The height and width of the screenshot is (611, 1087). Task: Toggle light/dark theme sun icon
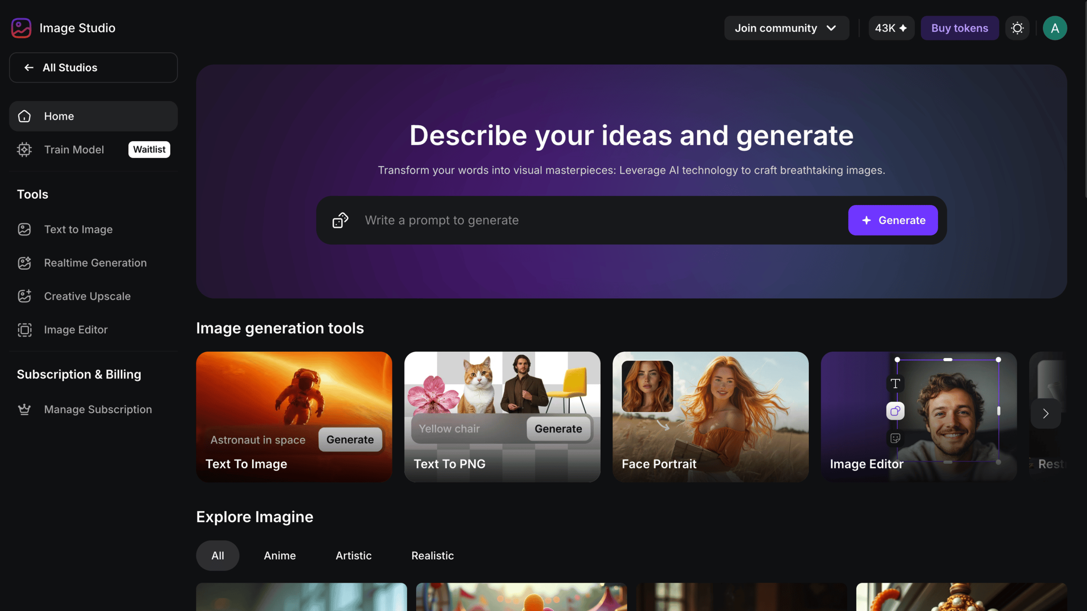pos(1017,28)
